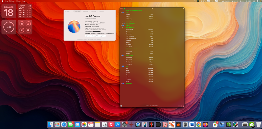This screenshot has width=262, height=129.
Task: Launch Google Chrome from the Dock
Action: (x=199, y=124)
